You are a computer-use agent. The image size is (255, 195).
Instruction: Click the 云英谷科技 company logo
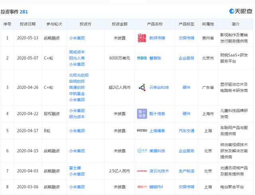point(142,88)
